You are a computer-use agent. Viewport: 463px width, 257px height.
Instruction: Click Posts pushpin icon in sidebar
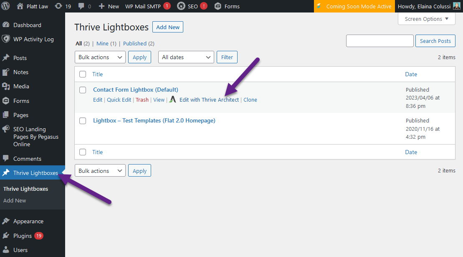6,58
